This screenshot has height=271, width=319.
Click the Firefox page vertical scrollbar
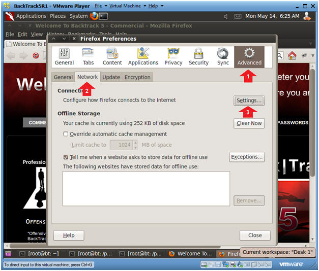pyautogui.click(x=312, y=123)
